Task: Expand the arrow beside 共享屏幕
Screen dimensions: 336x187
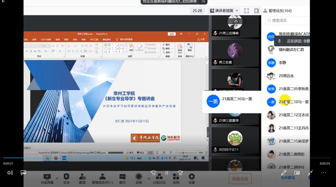Action: (57, 179)
